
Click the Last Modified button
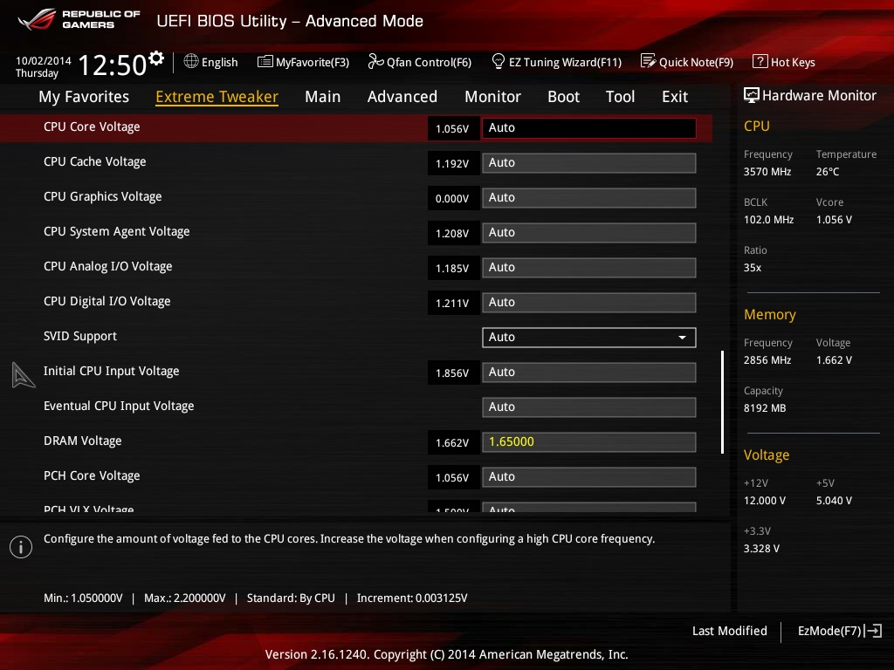coord(729,631)
